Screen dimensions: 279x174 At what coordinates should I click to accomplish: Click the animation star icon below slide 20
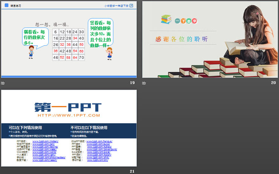tap(144, 83)
